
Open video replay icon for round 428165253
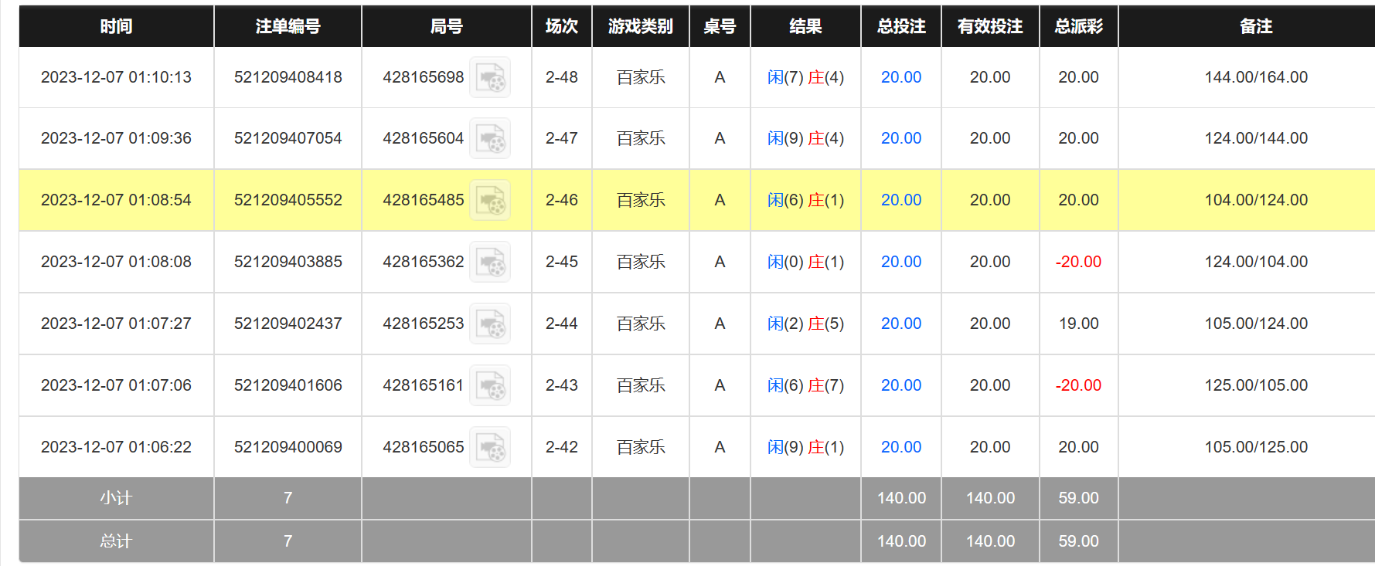pyautogui.click(x=490, y=324)
